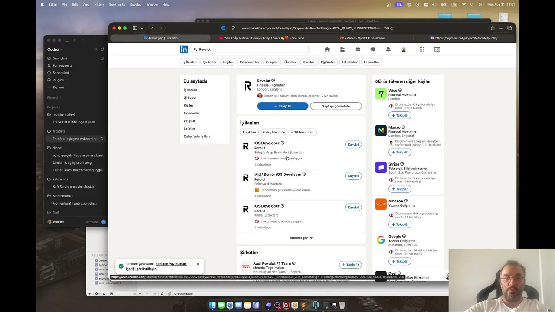Switch to the beytekin.net fotodate tab
555x312 pixels.
pyautogui.click(x=464, y=38)
